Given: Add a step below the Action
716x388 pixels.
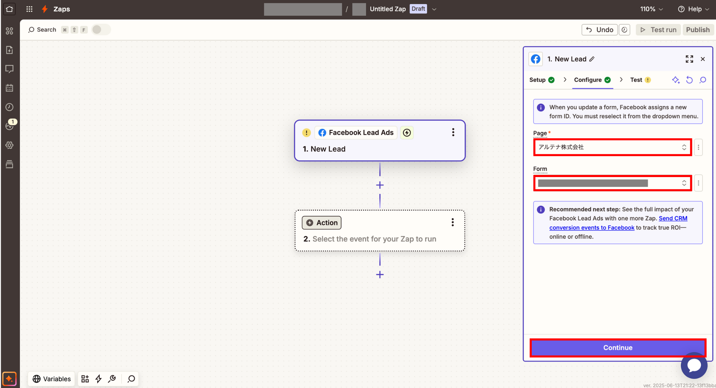Looking at the screenshot, I should coord(380,275).
